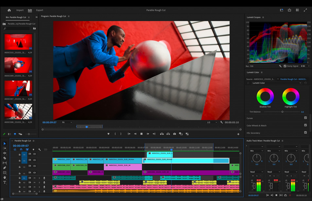Add a marker in the Program monitor
Screen dimensions: 312x201
tap(109, 134)
